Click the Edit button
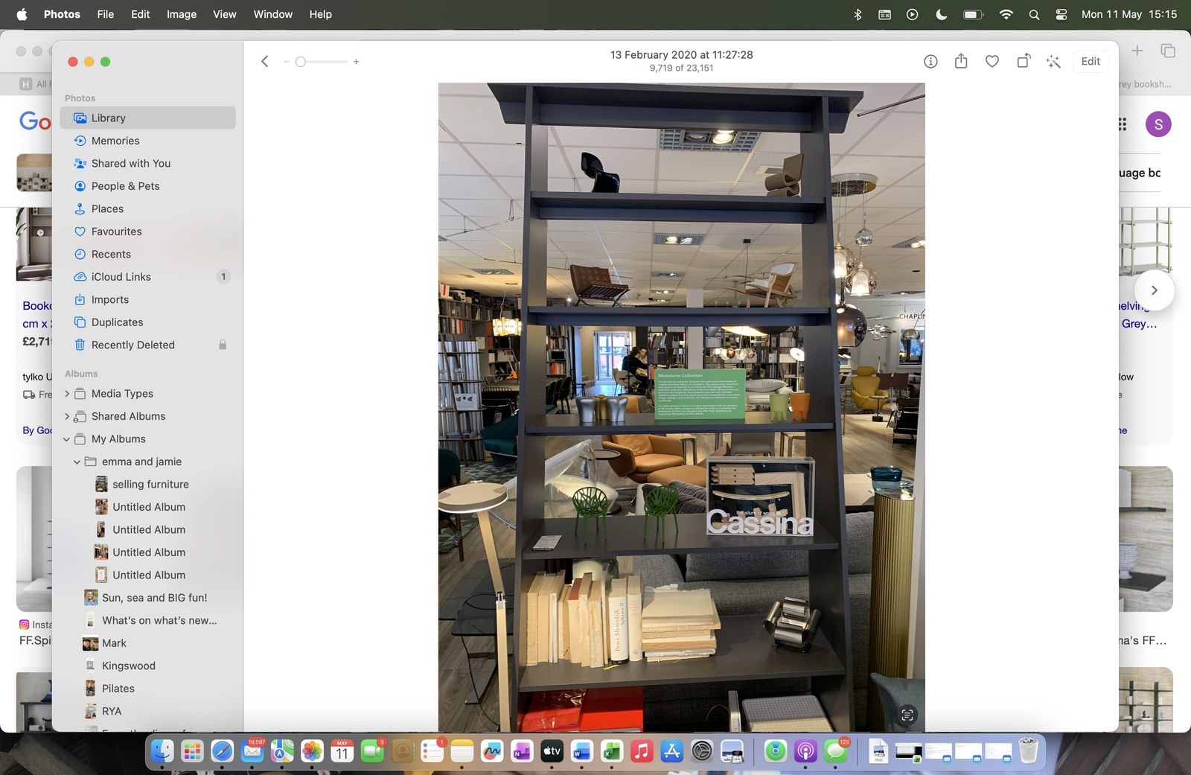This screenshot has height=775, width=1191. coord(1091,62)
